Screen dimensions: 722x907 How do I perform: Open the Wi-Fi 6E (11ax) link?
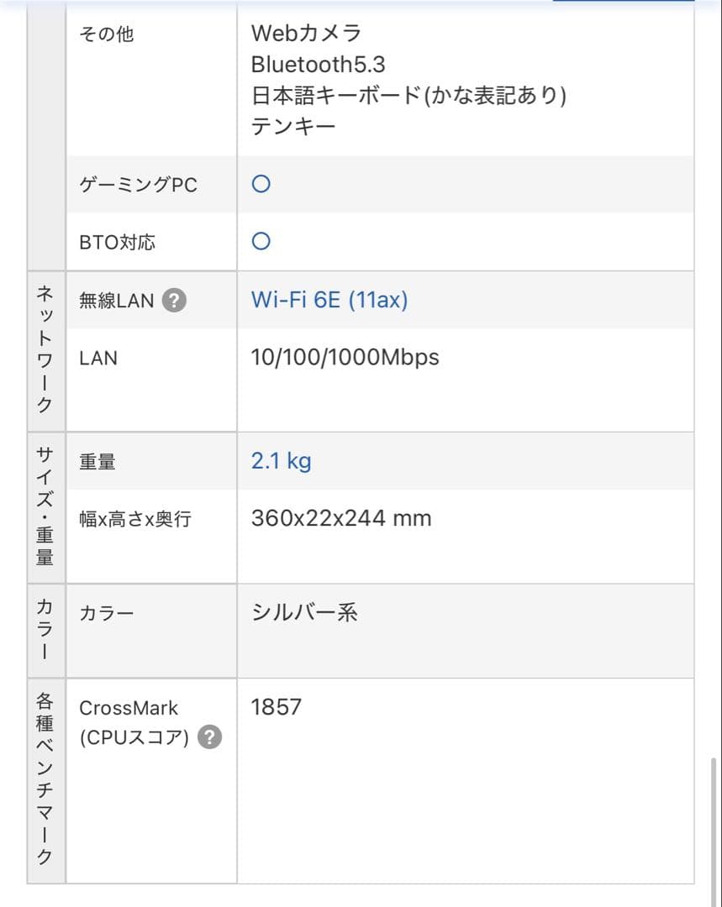coord(329,300)
